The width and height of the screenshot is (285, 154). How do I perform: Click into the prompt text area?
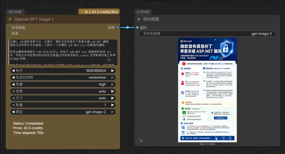click(63, 52)
